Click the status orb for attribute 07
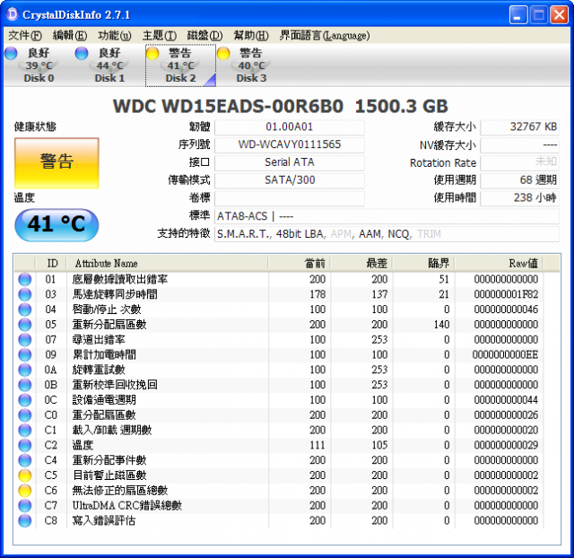This screenshot has height=558, width=574. click(25, 339)
